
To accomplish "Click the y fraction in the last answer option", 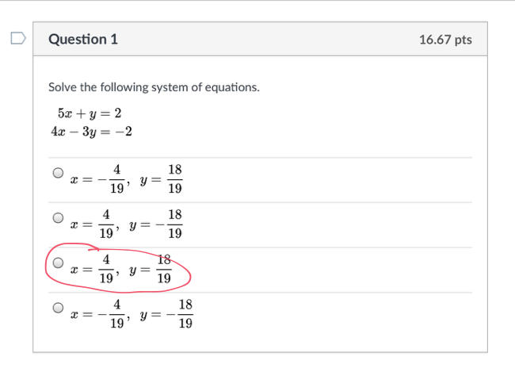I will [185, 314].
